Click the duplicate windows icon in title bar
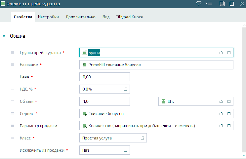This screenshot has height=159, width=246. click(x=222, y=3)
